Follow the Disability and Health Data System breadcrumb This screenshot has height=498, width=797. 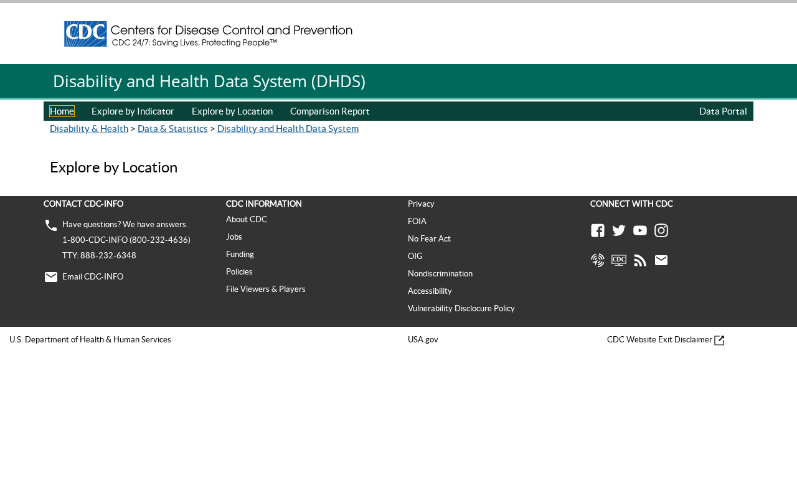click(x=288, y=128)
